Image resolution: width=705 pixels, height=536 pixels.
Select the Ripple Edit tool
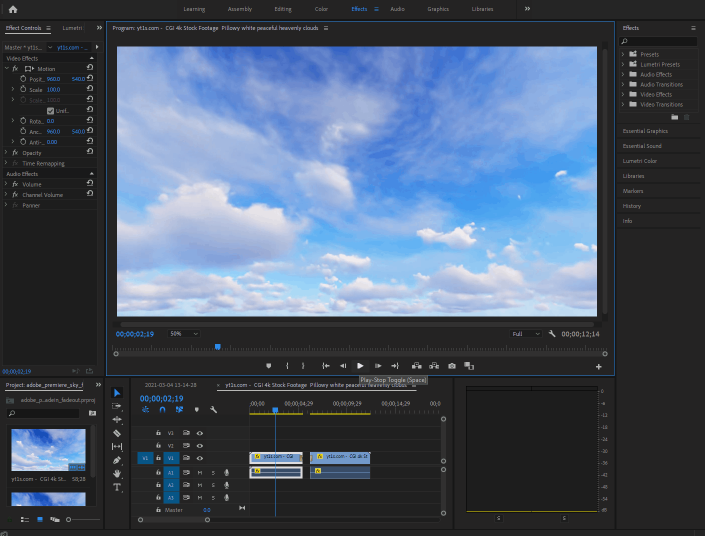[117, 419]
